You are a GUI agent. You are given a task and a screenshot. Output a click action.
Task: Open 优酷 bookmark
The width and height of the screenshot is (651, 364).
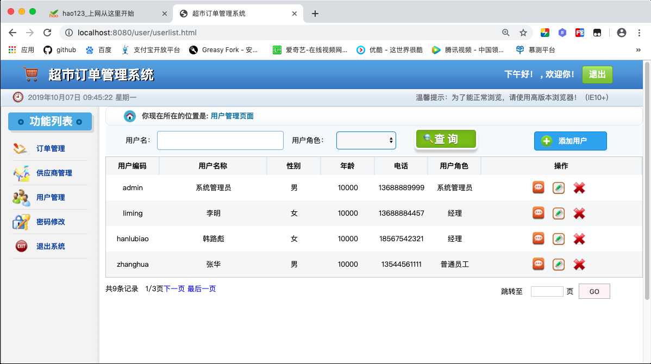coord(390,50)
